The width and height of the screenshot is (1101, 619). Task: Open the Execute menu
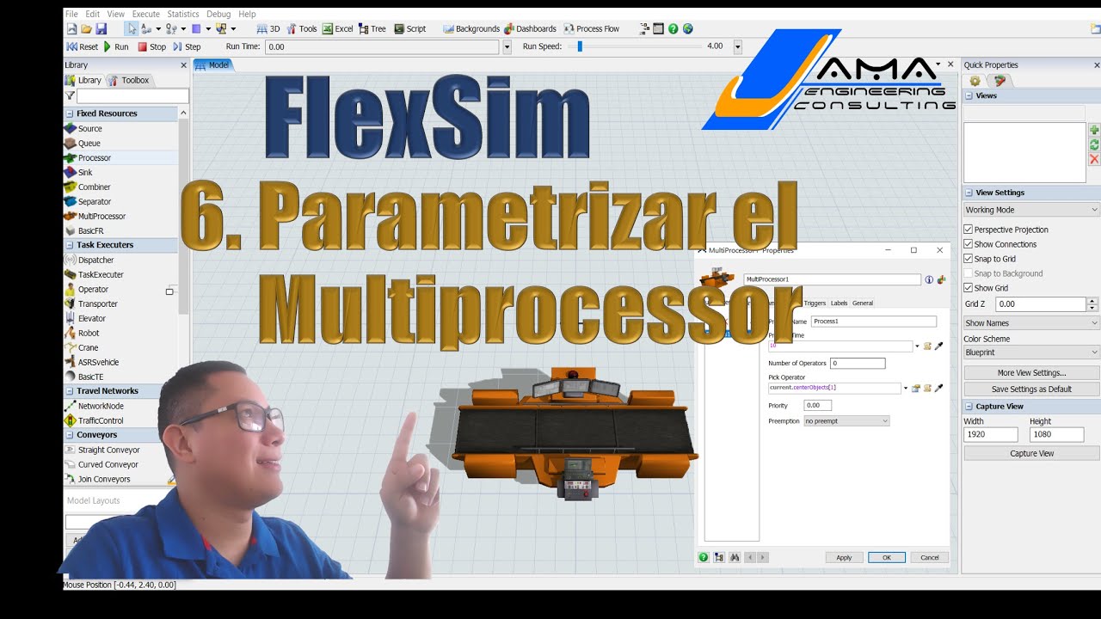point(145,14)
